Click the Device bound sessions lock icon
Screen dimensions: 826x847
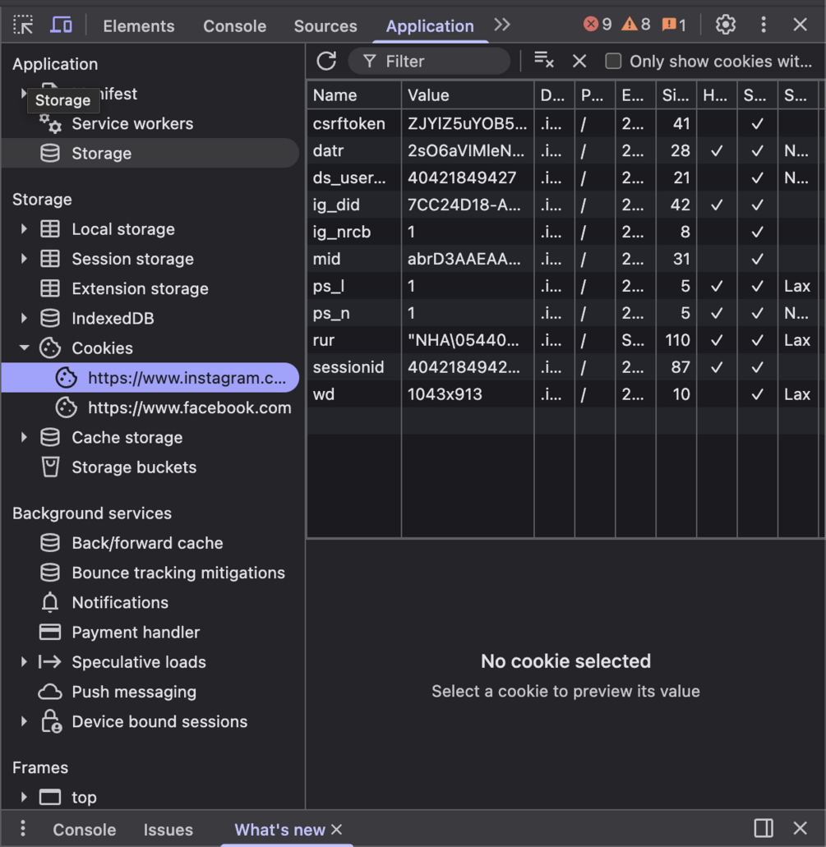(x=51, y=721)
